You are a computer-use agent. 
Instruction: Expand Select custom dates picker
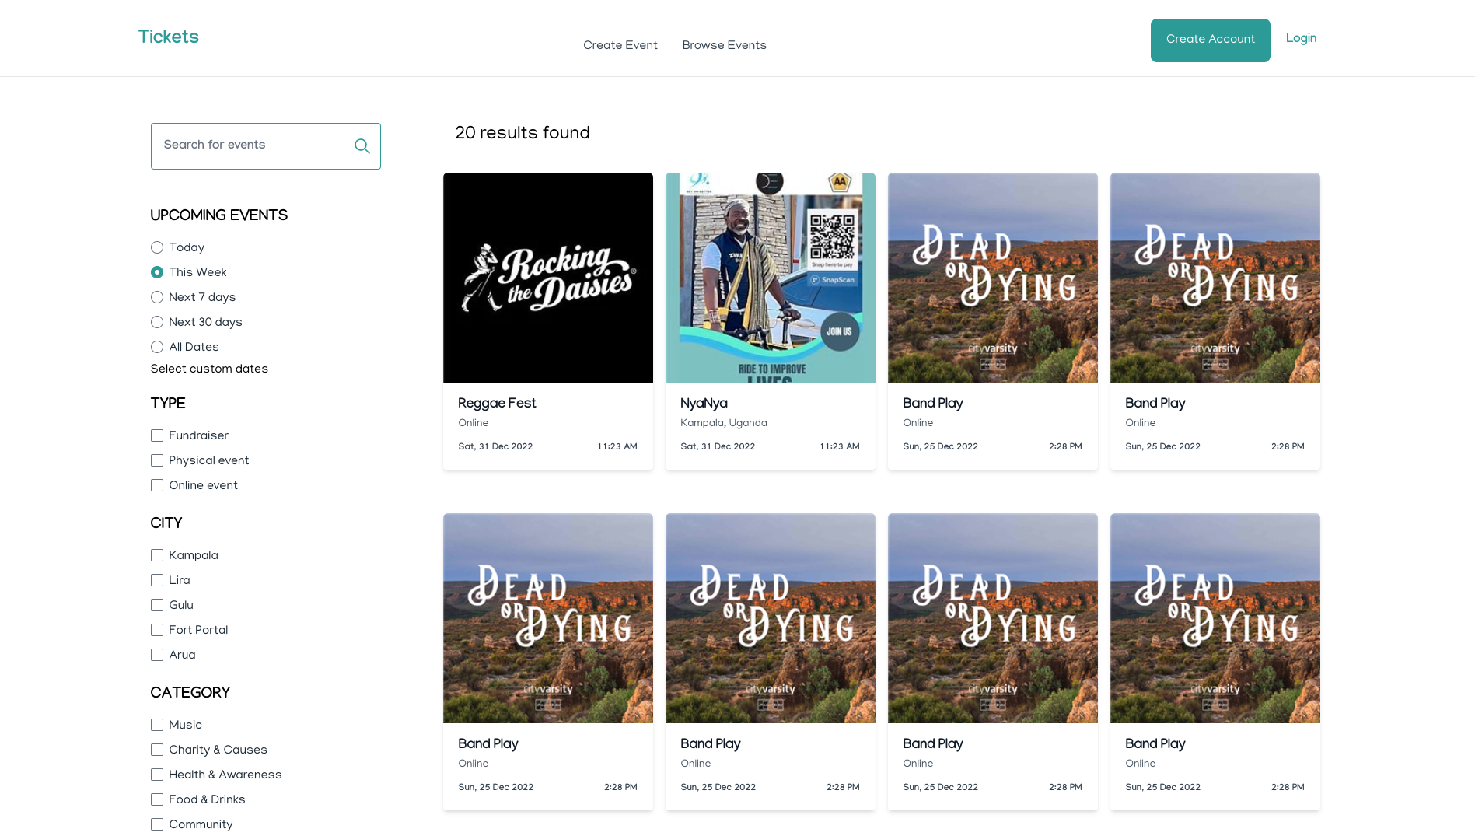[x=209, y=369]
